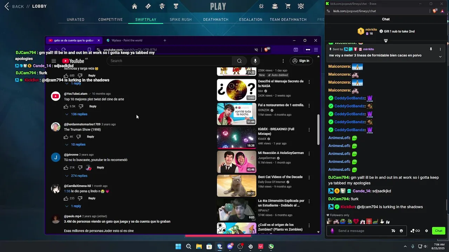Screen dimensions: 449x252
Task: Open YouTube hamburger guide menu
Action: 54,61
